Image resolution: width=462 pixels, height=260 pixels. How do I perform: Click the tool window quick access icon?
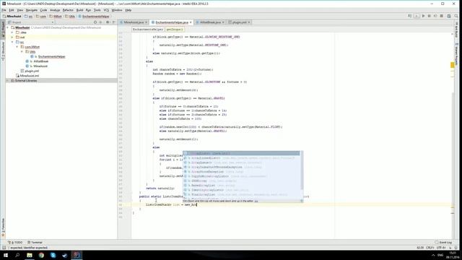click(4, 248)
